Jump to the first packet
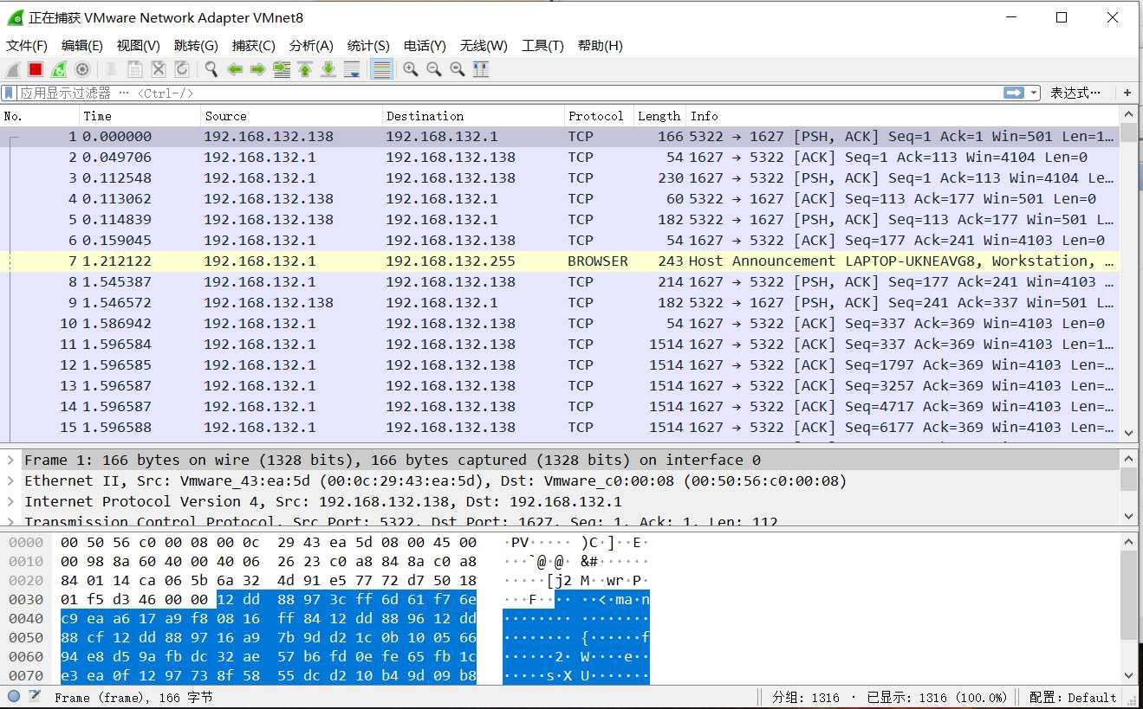This screenshot has height=709, width=1143. (305, 70)
